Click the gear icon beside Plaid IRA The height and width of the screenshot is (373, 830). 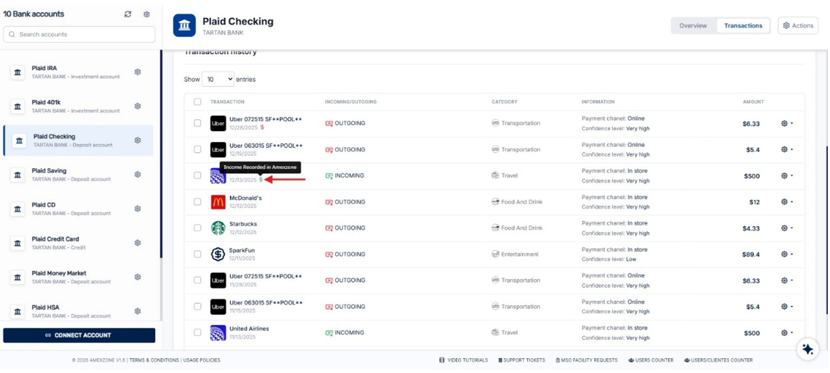(138, 72)
